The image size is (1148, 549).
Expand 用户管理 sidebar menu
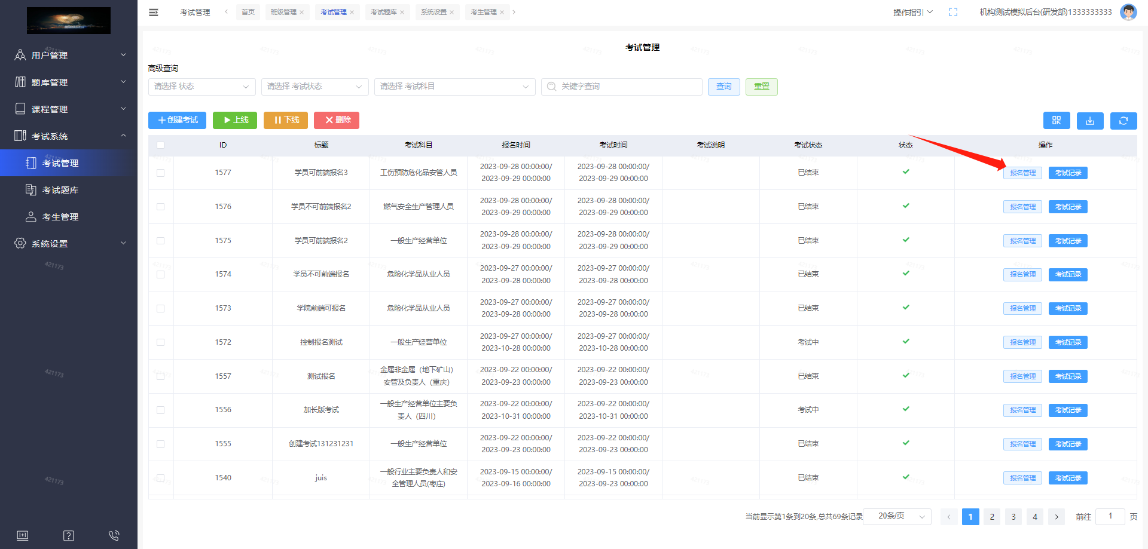tap(69, 55)
